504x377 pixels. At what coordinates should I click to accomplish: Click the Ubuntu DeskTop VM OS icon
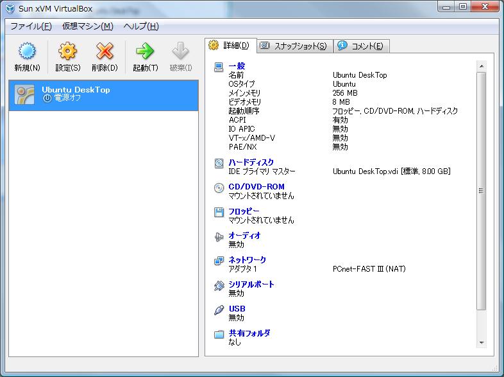click(x=24, y=94)
